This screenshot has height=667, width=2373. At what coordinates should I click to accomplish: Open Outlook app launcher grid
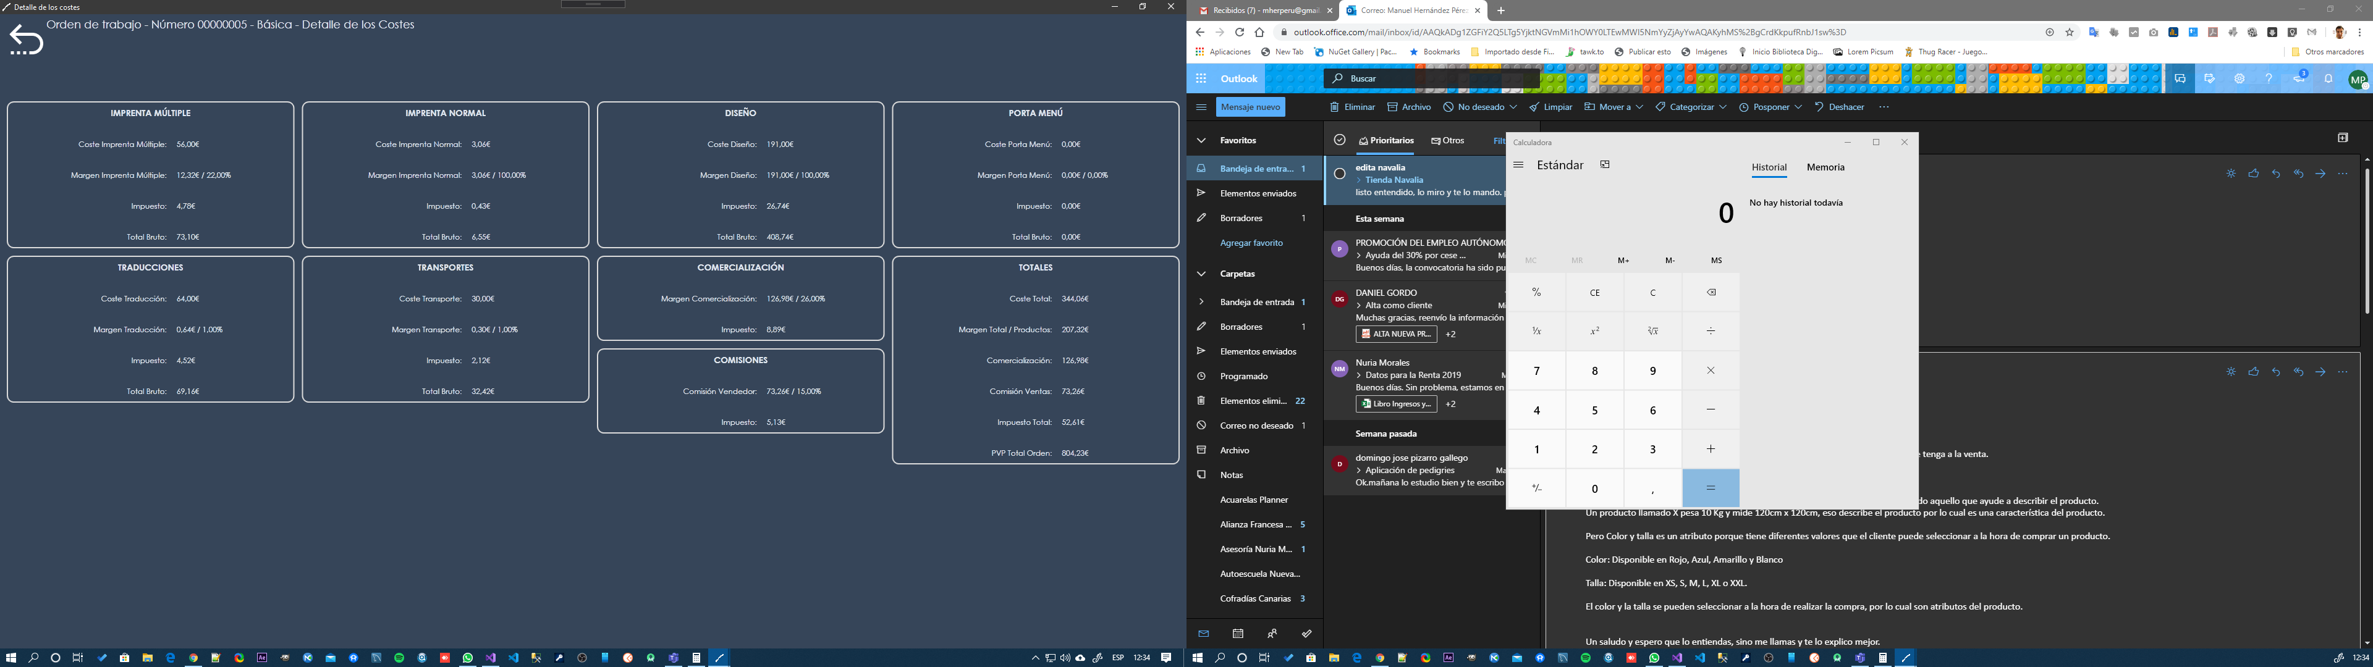pyautogui.click(x=1200, y=79)
